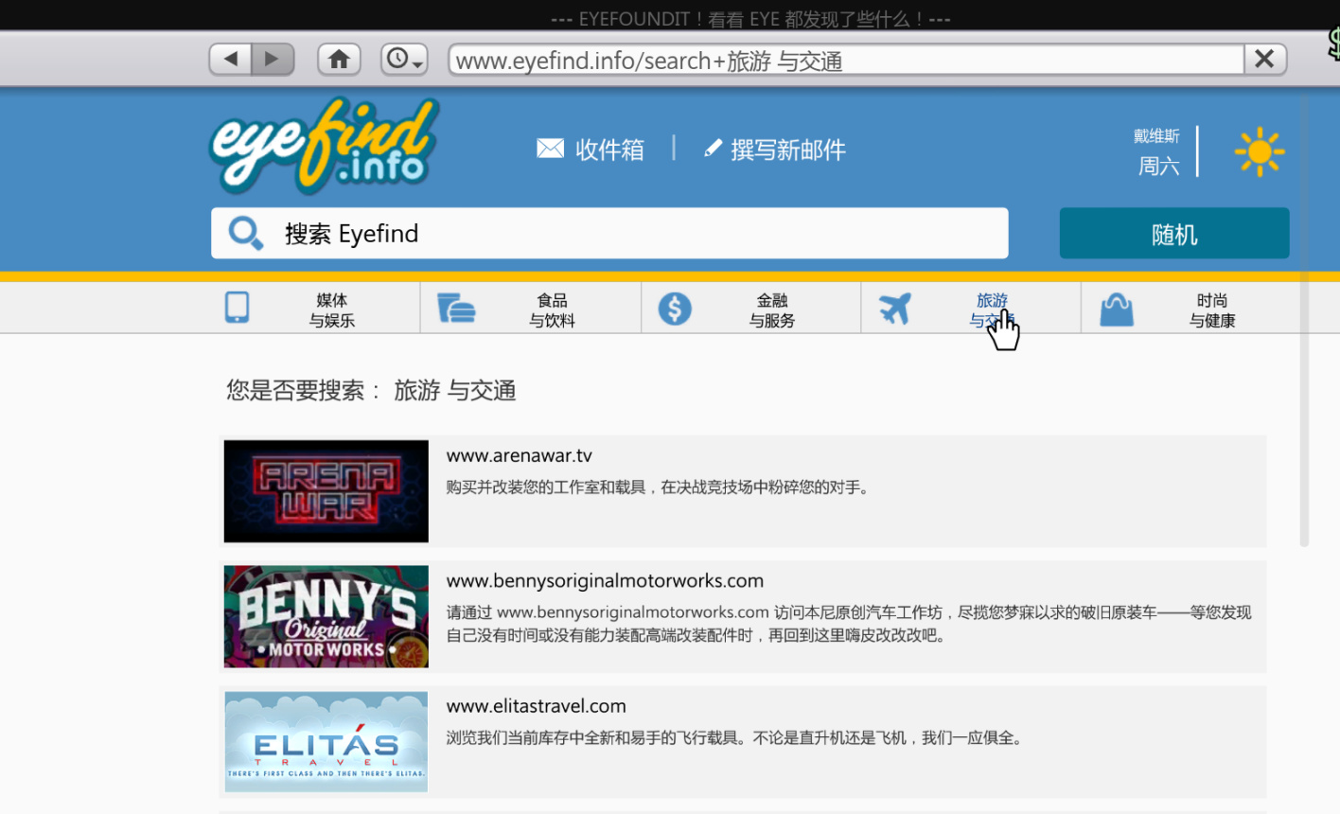Screen dimensions: 1340x814
Task: Click the magnifying glass search icon
Action: click(246, 233)
